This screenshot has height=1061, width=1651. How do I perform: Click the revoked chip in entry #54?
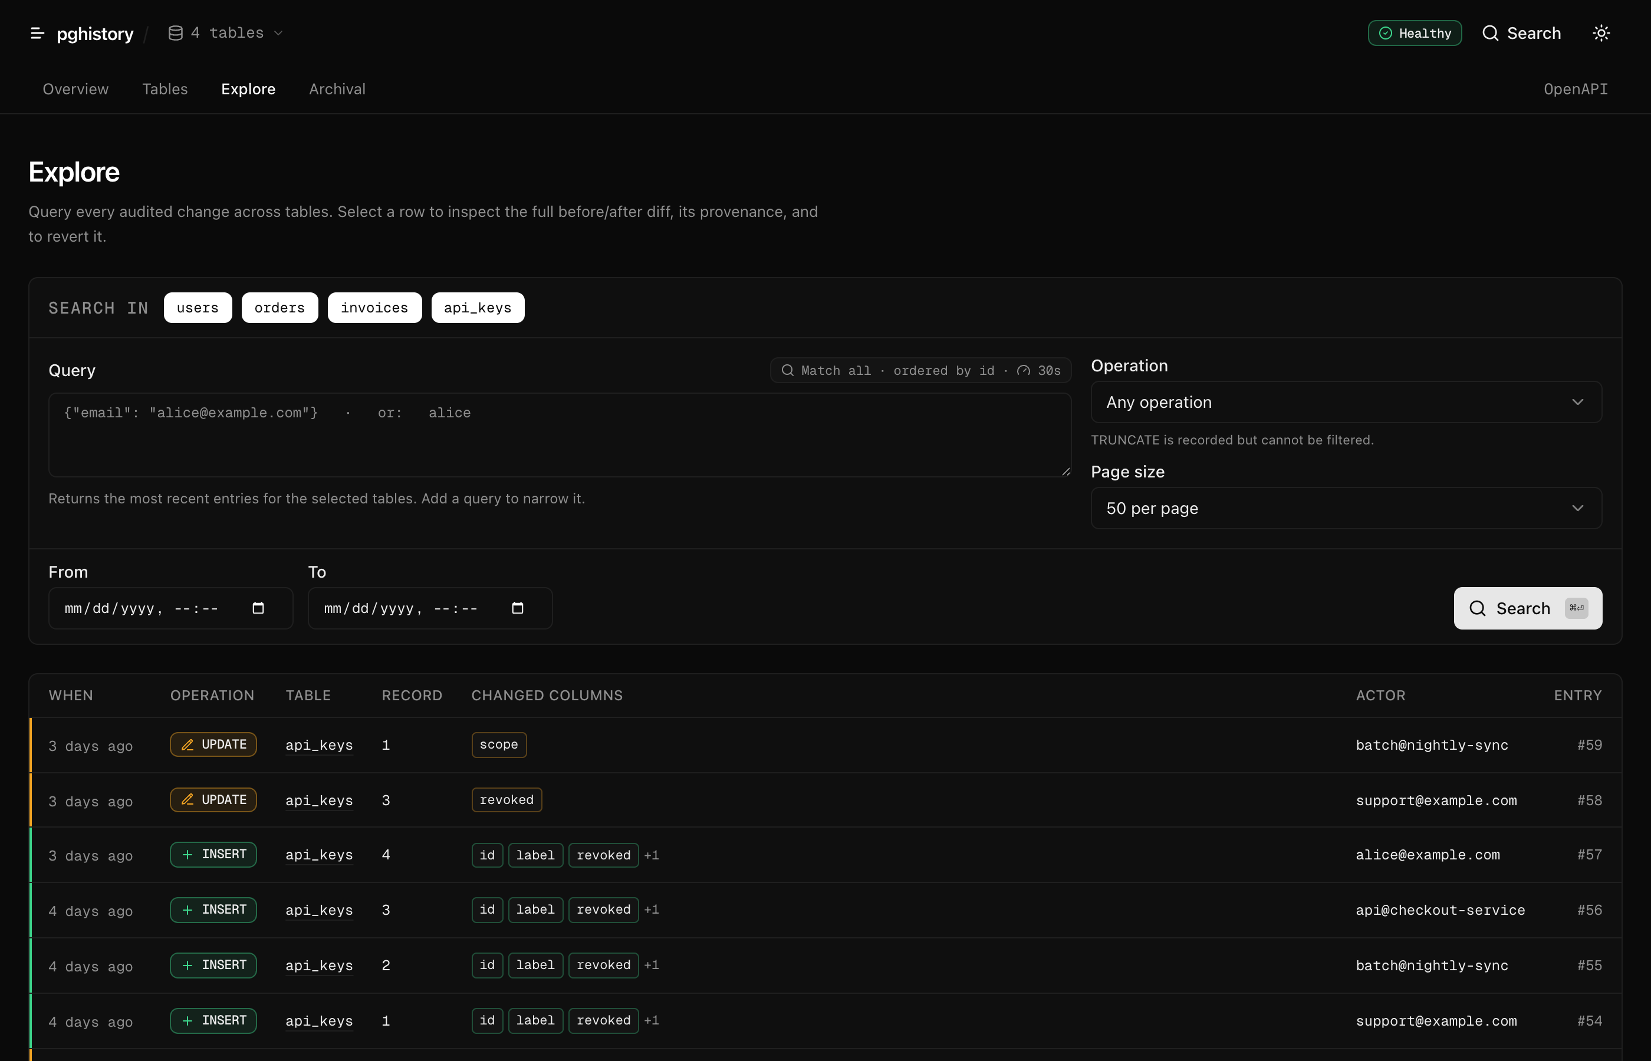tap(604, 1020)
